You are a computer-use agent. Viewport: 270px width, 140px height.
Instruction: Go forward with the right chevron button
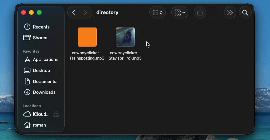(85, 12)
